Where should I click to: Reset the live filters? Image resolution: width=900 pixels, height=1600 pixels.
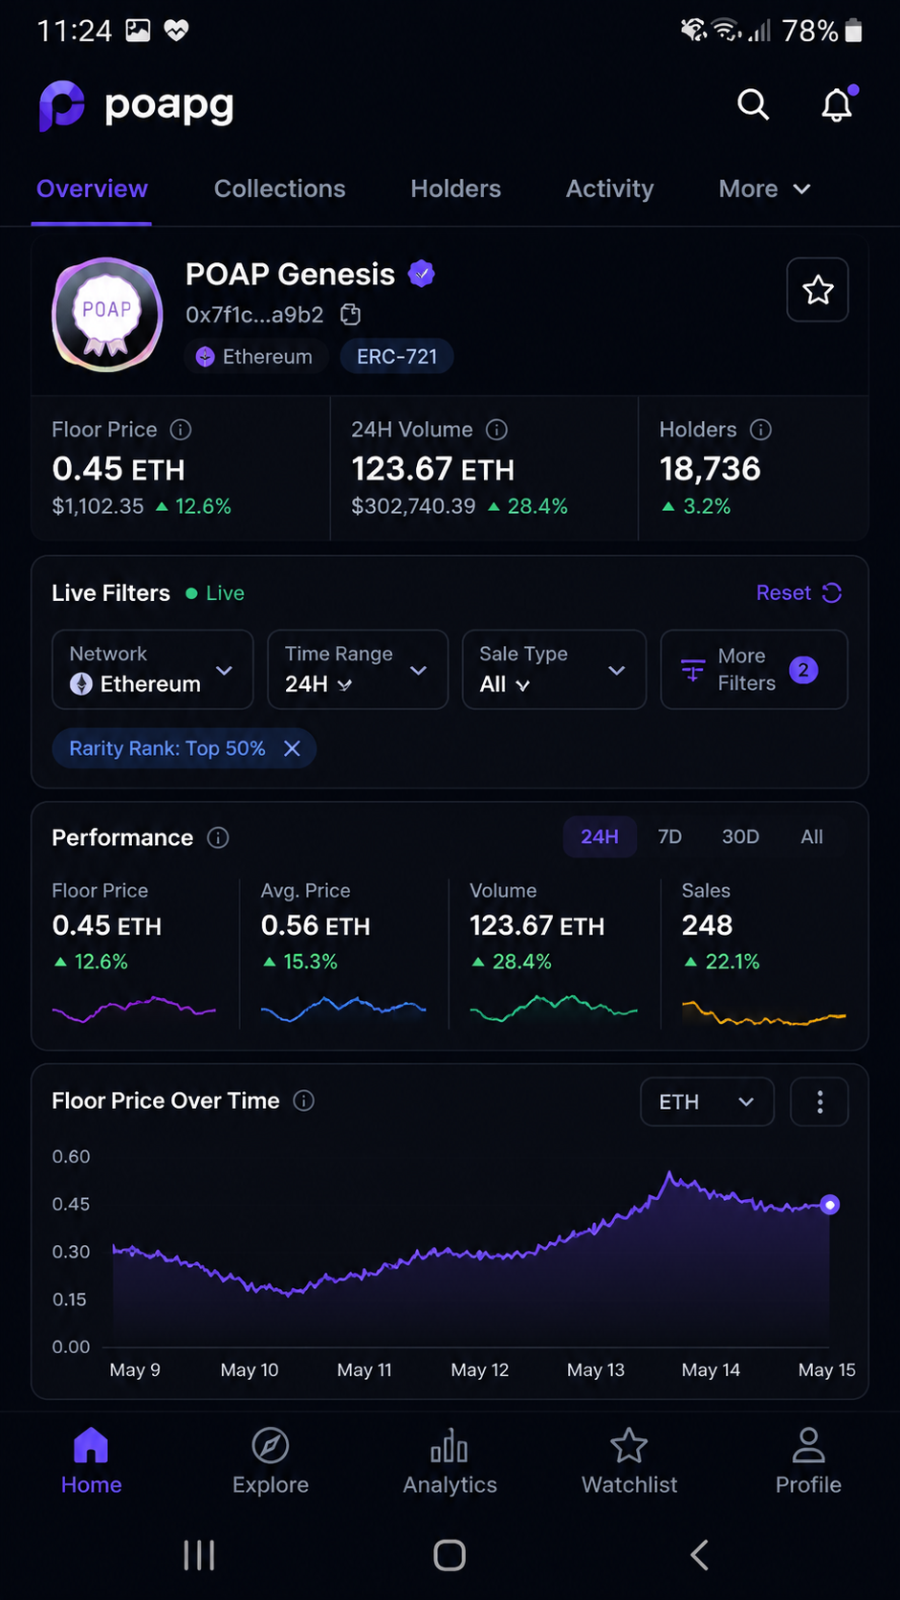[799, 593]
